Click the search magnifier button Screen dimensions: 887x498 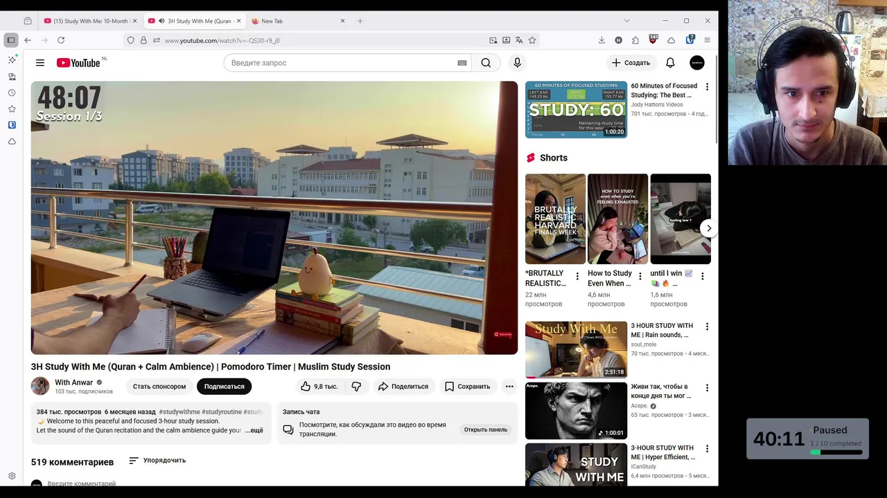pyautogui.click(x=486, y=63)
